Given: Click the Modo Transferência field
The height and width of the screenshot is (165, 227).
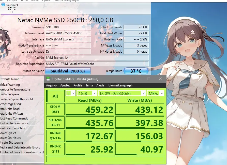Looking at the screenshot, I should tap(68, 46).
